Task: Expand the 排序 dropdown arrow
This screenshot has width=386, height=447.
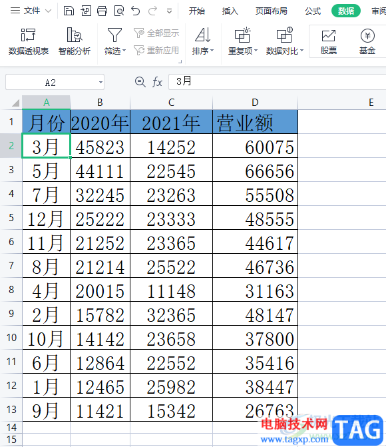Action: [212, 51]
